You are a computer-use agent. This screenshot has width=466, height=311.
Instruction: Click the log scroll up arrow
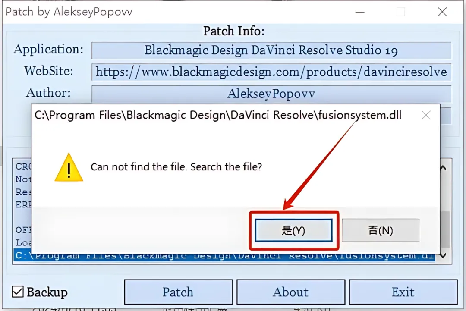[444, 168]
